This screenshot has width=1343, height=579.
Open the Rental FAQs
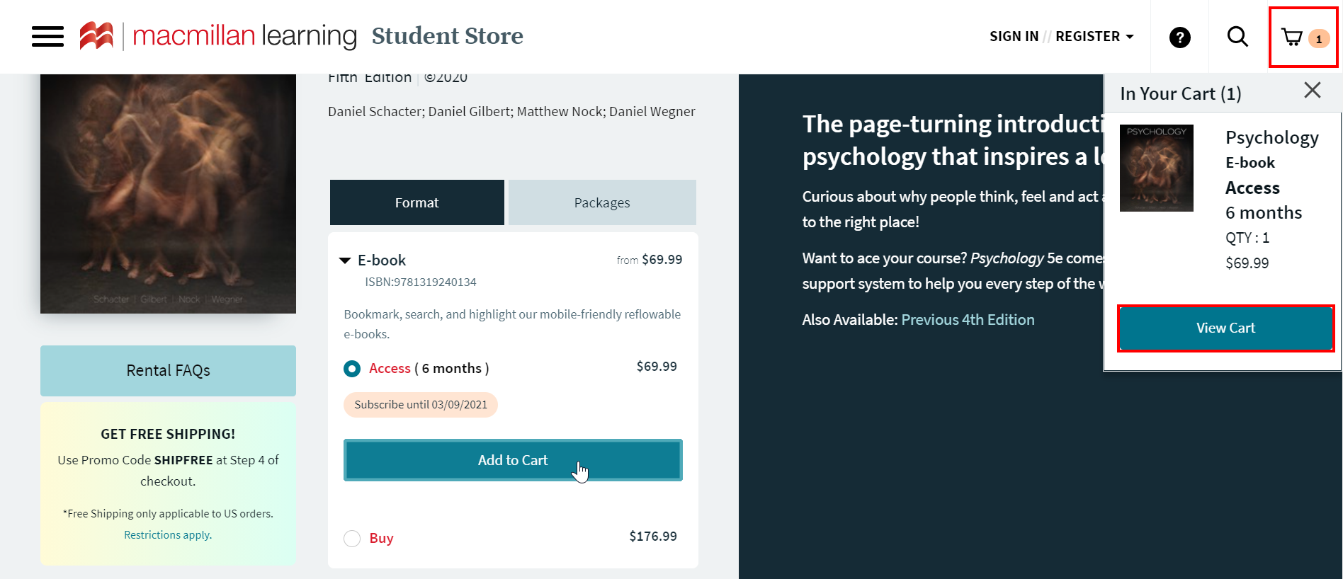[167, 369]
